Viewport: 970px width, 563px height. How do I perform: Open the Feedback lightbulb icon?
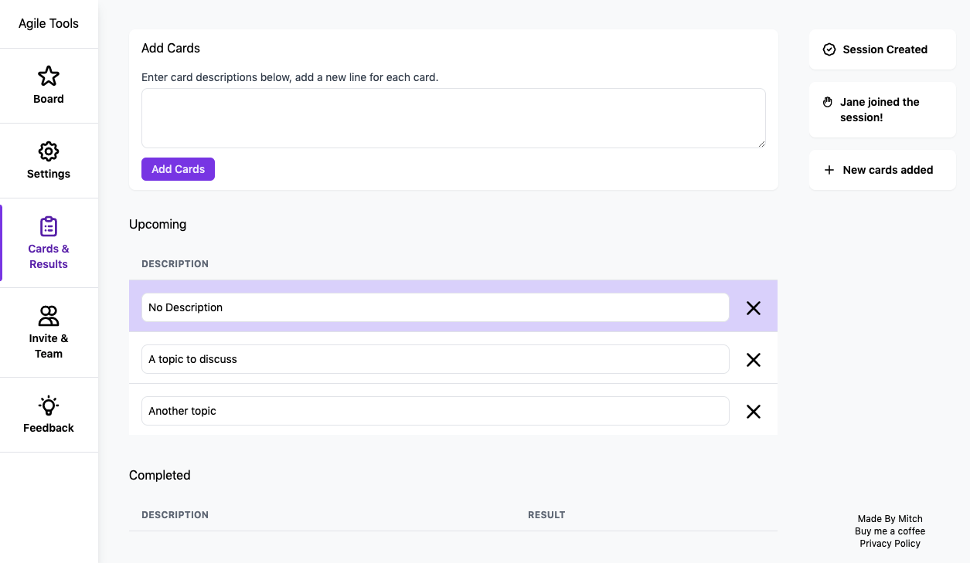coord(49,405)
